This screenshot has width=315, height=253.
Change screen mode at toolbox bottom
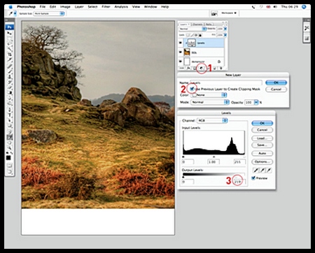coord(10,172)
